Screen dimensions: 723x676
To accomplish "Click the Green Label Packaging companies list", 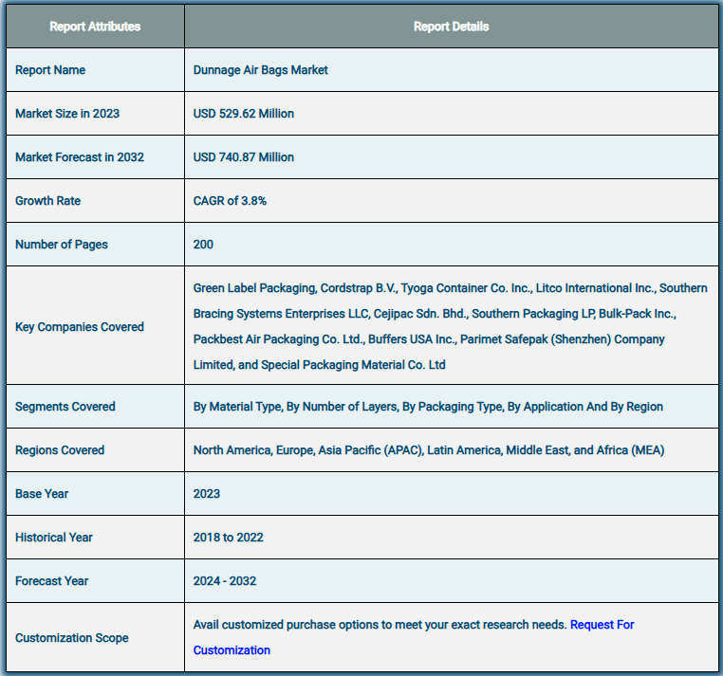I will point(450,326).
